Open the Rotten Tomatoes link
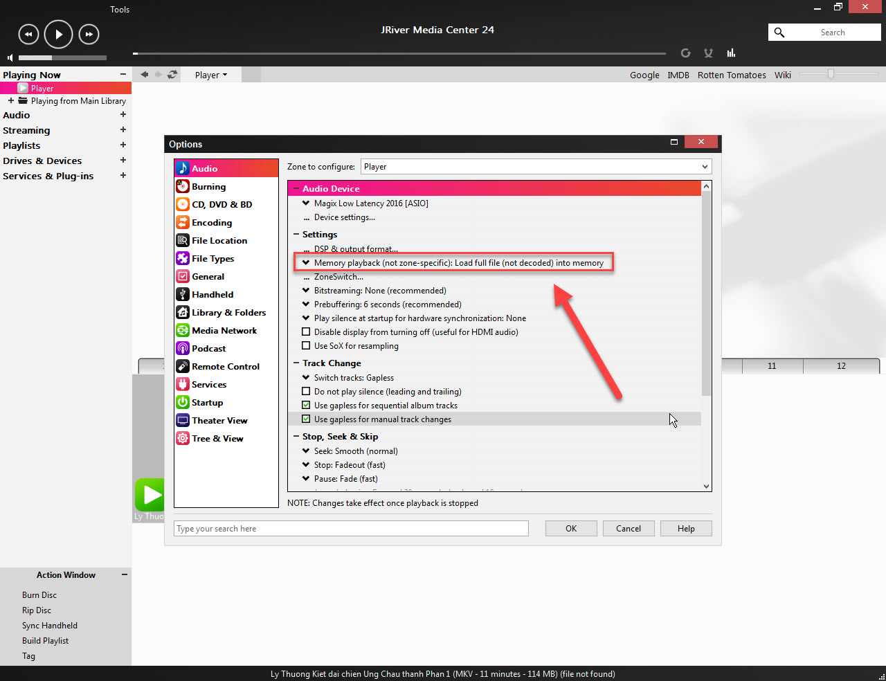Image resolution: width=886 pixels, height=681 pixels. pos(732,75)
